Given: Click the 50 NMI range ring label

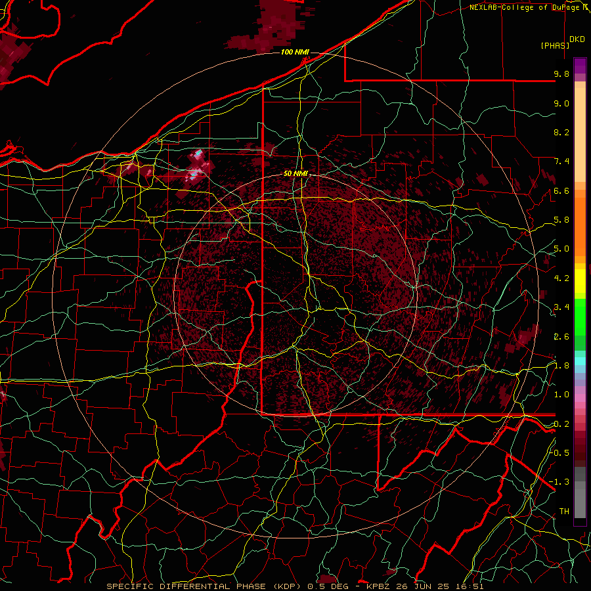Looking at the screenshot, I should 296,173.
